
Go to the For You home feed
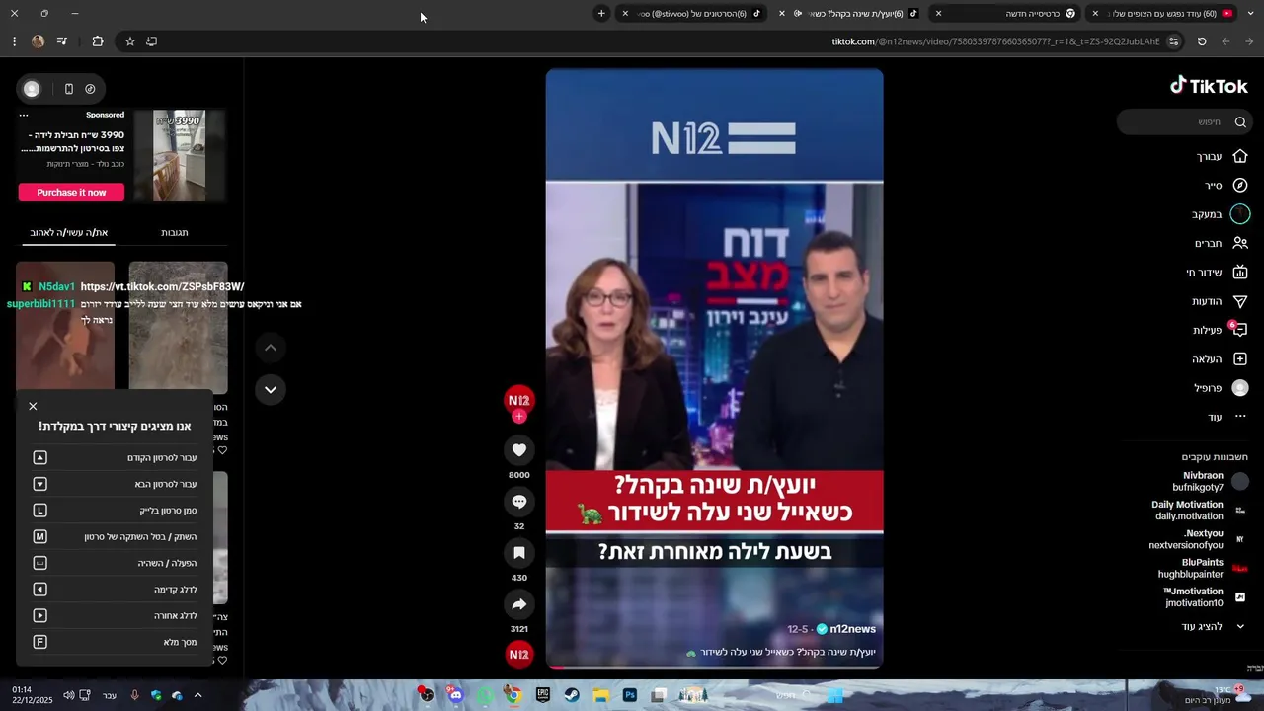[x=1224, y=156]
